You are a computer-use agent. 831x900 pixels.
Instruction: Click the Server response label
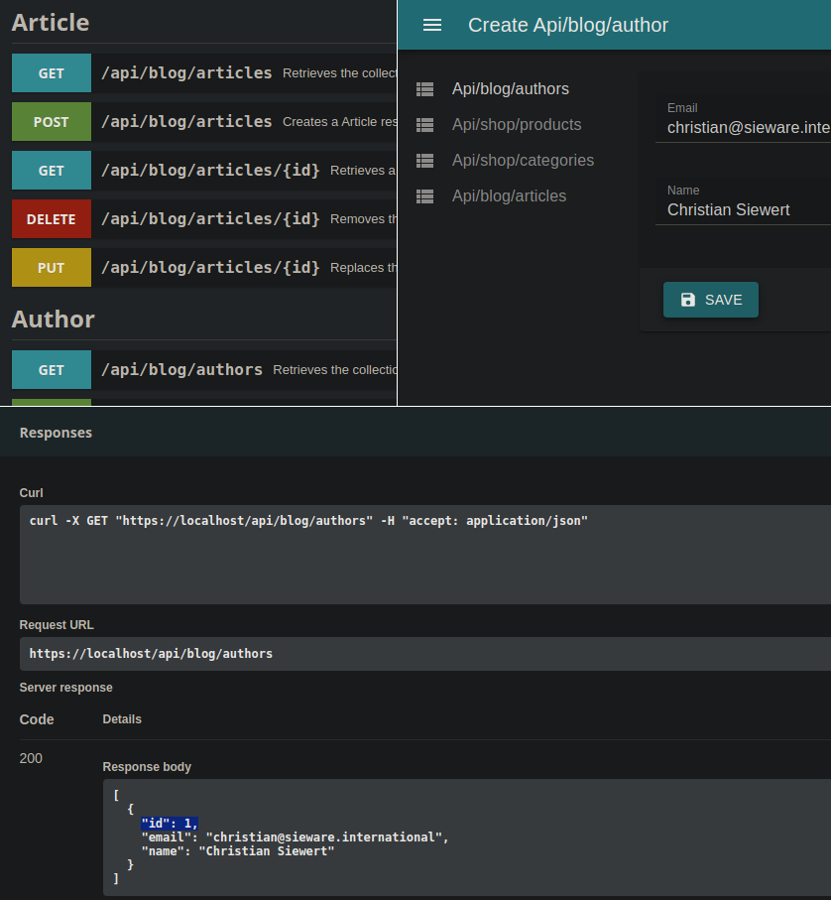(66, 688)
